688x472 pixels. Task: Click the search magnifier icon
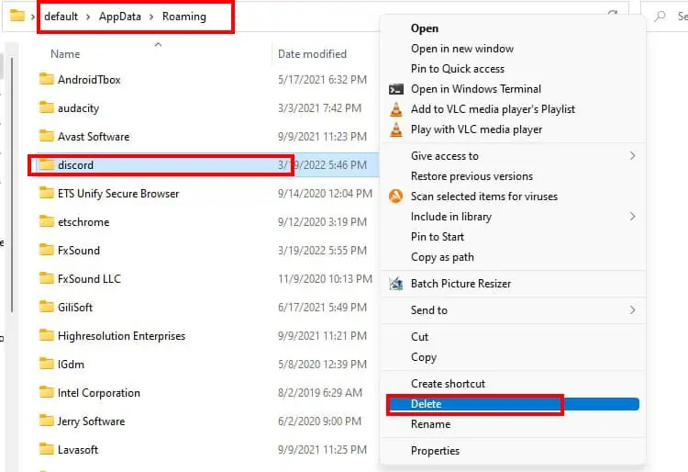click(660, 17)
